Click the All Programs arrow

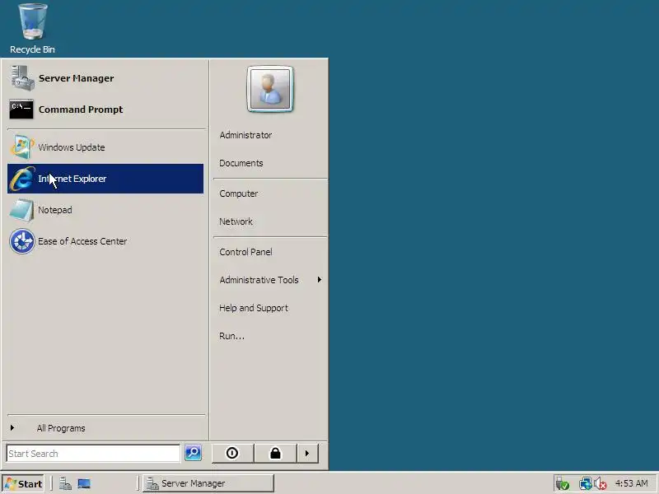(x=12, y=428)
